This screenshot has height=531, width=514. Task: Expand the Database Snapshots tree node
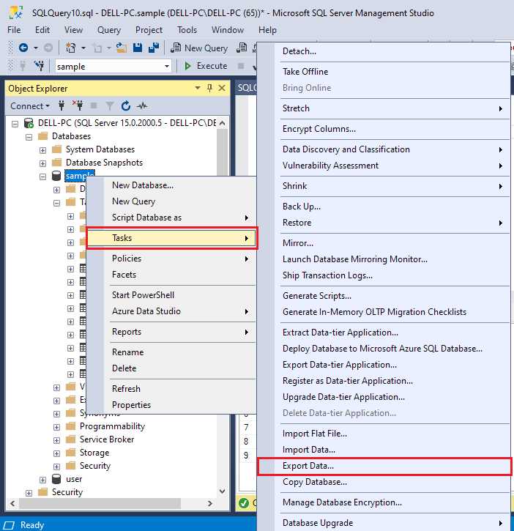[x=43, y=163]
